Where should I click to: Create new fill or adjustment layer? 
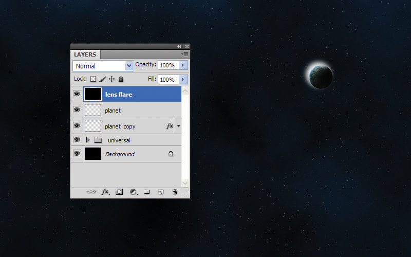pos(134,192)
